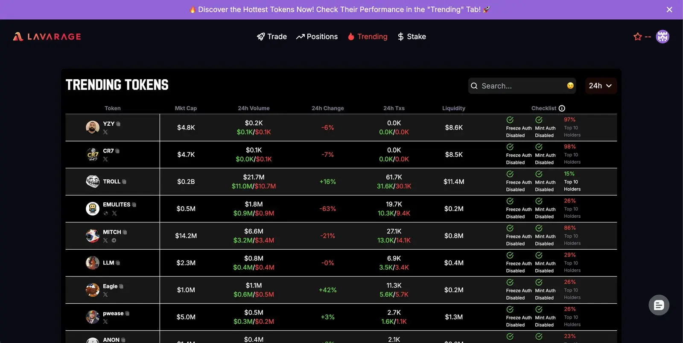Image resolution: width=683 pixels, height=343 pixels.
Task: Click TROLL's +16% change value
Action: (x=328, y=182)
